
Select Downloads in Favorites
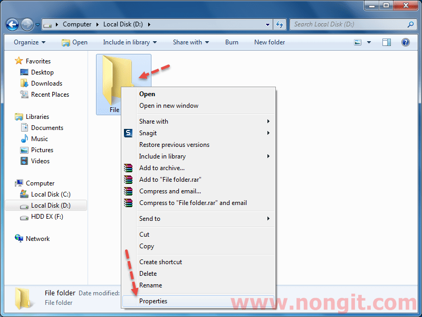pos(41,83)
